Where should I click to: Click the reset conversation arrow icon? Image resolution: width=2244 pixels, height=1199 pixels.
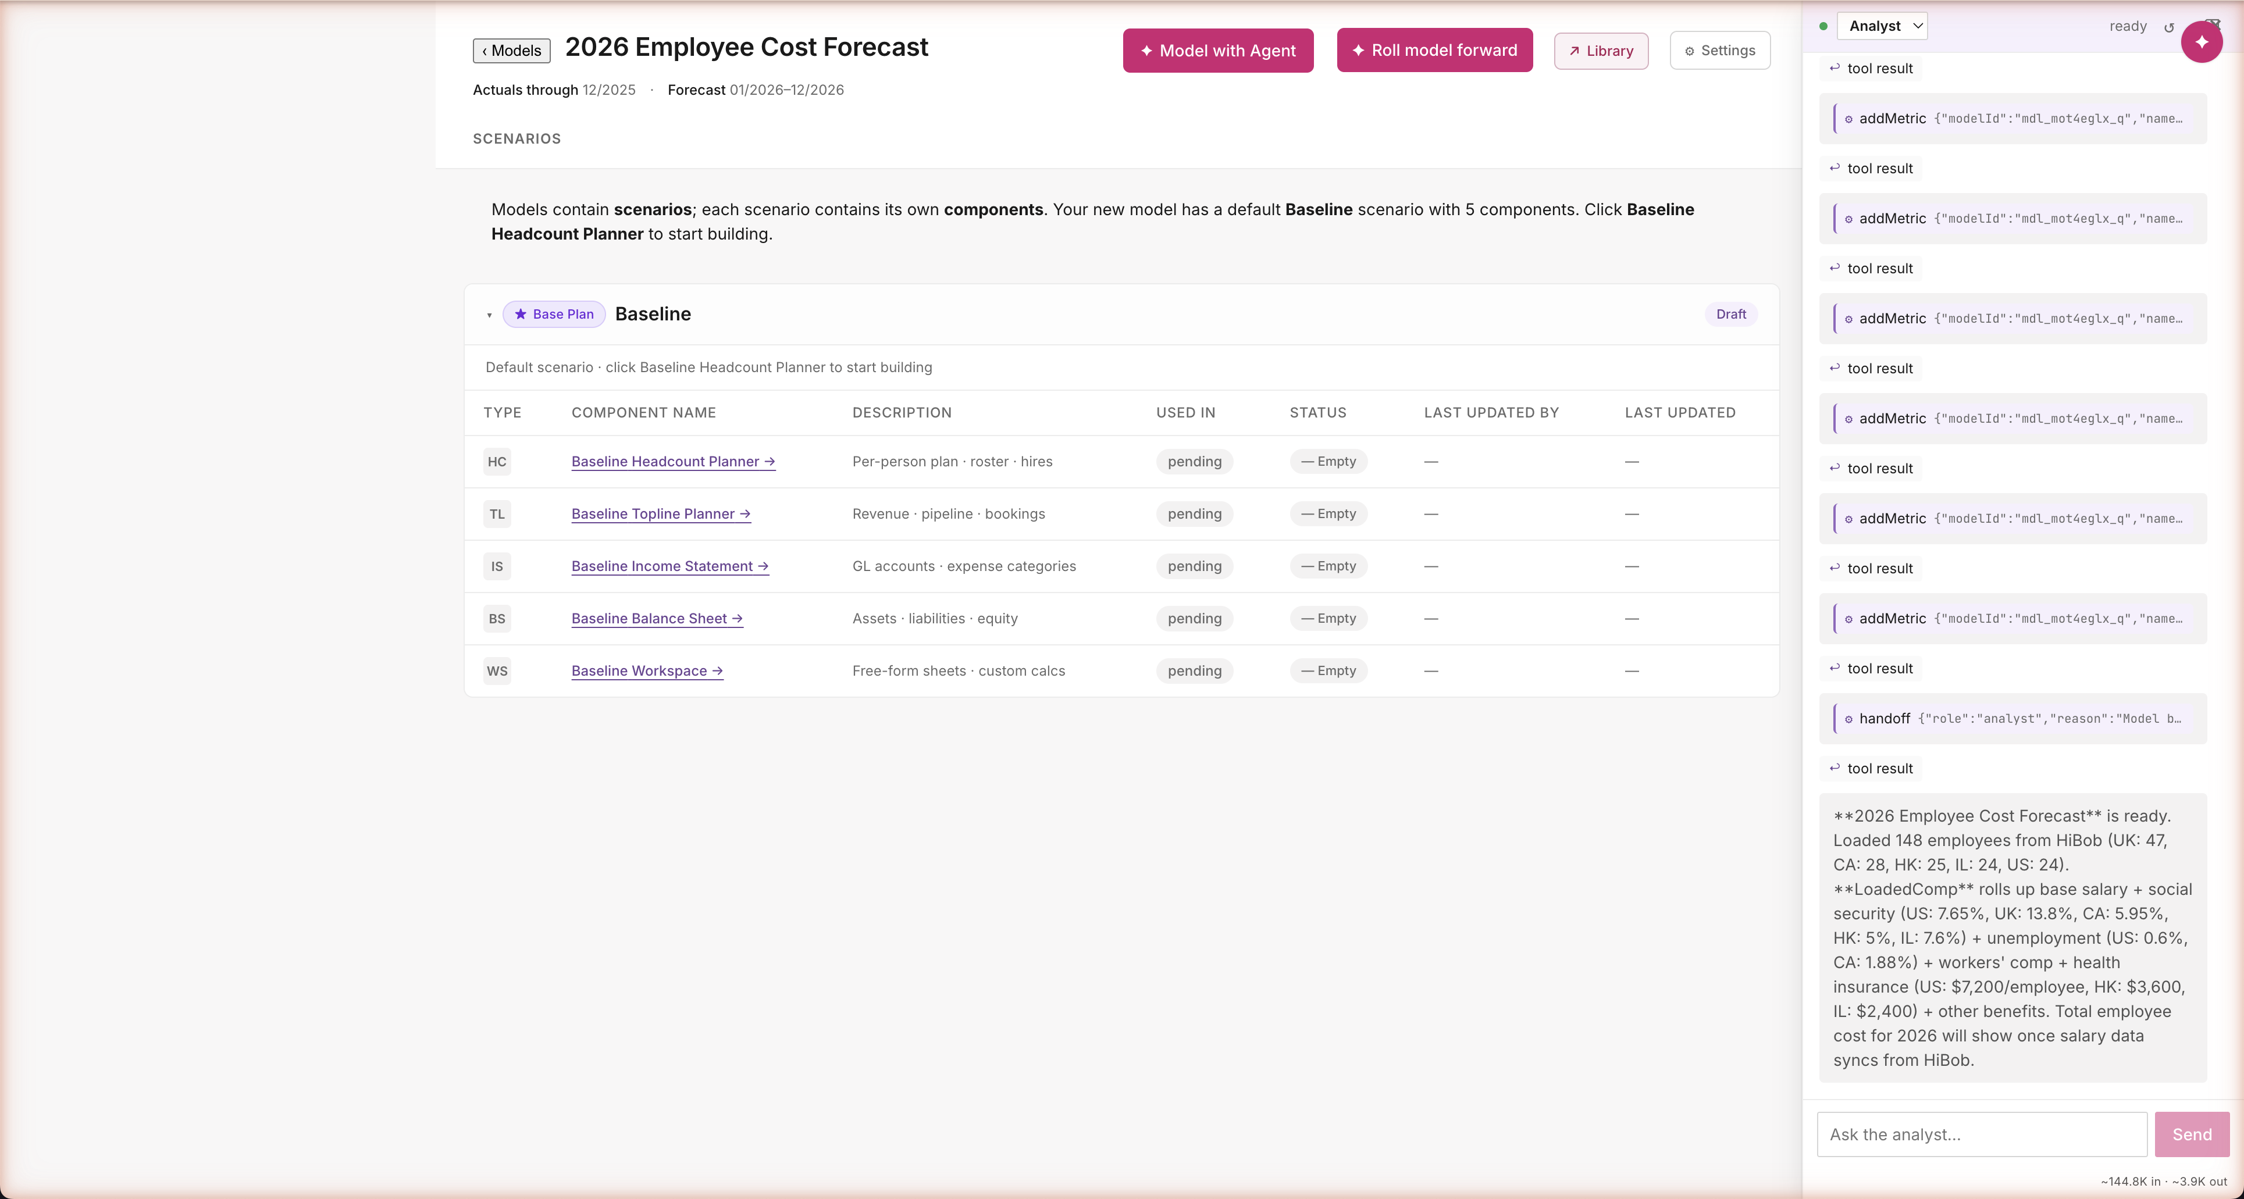(x=2169, y=27)
